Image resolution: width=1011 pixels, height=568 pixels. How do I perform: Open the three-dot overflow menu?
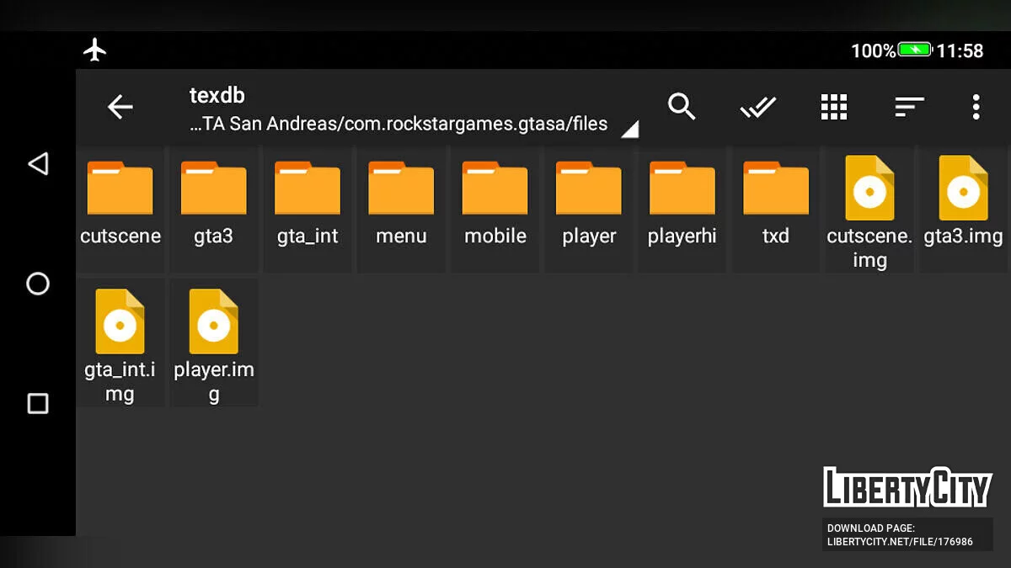point(976,107)
